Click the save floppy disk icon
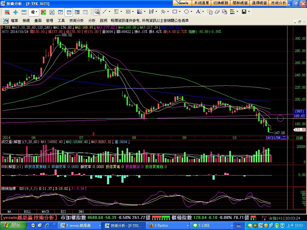Viewport: 307px width, 230px height. click(x=244, y=12)
